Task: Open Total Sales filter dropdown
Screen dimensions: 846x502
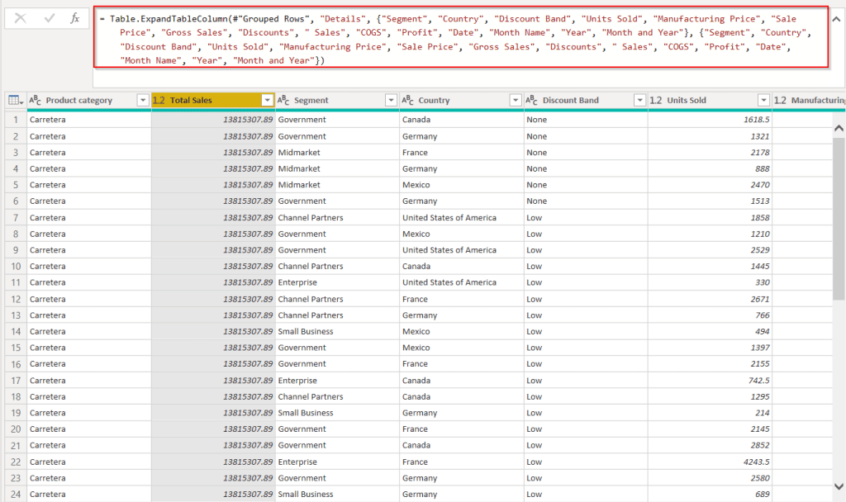Action: pos(267,100)
